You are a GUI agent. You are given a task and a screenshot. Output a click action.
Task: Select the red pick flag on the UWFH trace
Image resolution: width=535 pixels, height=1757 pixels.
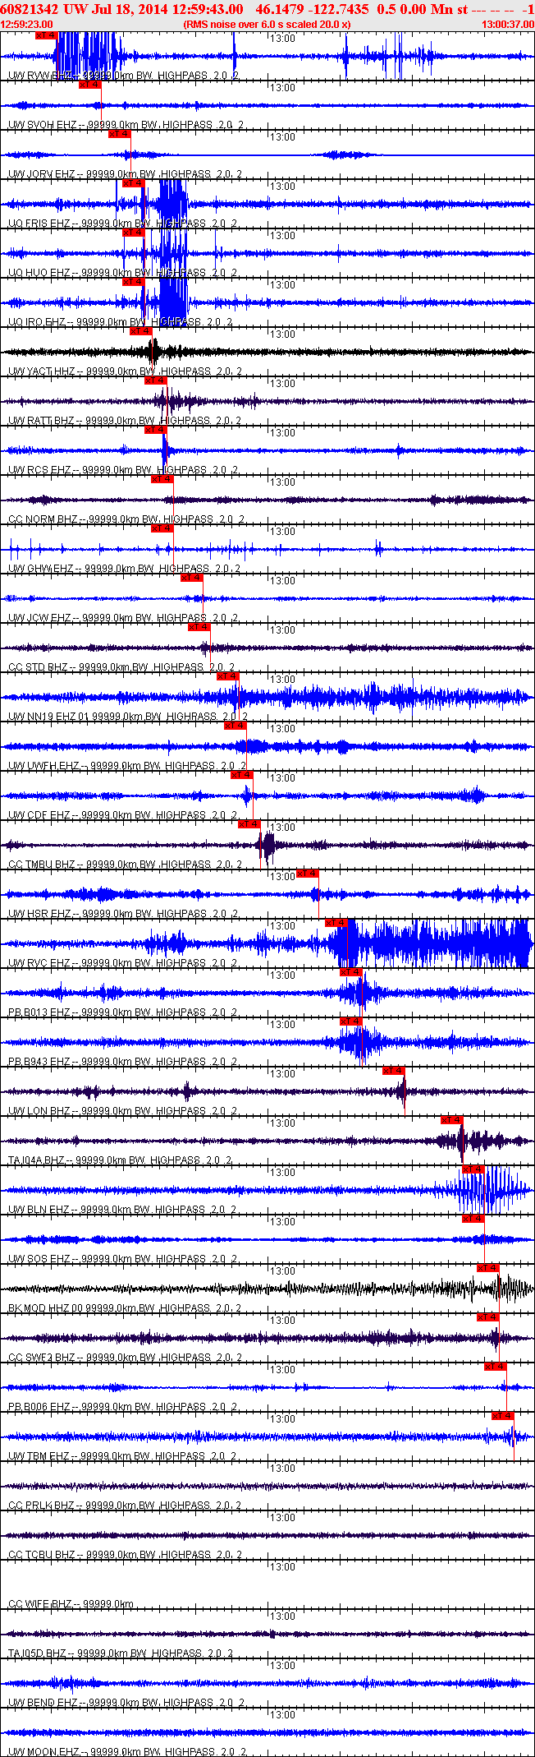pos(235,726)
